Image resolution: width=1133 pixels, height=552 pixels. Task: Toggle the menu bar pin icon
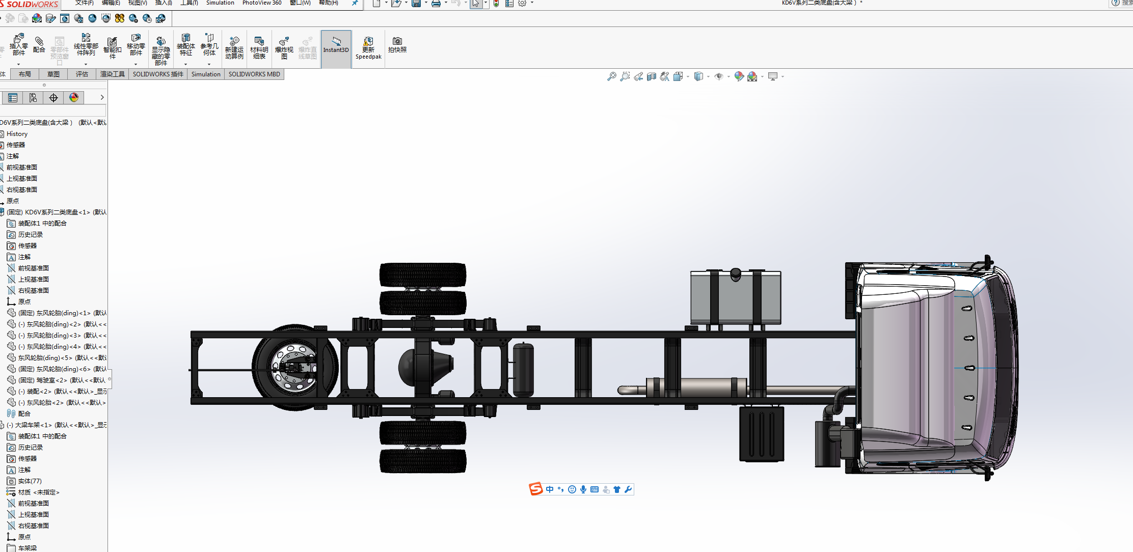[x=355, y=3]
